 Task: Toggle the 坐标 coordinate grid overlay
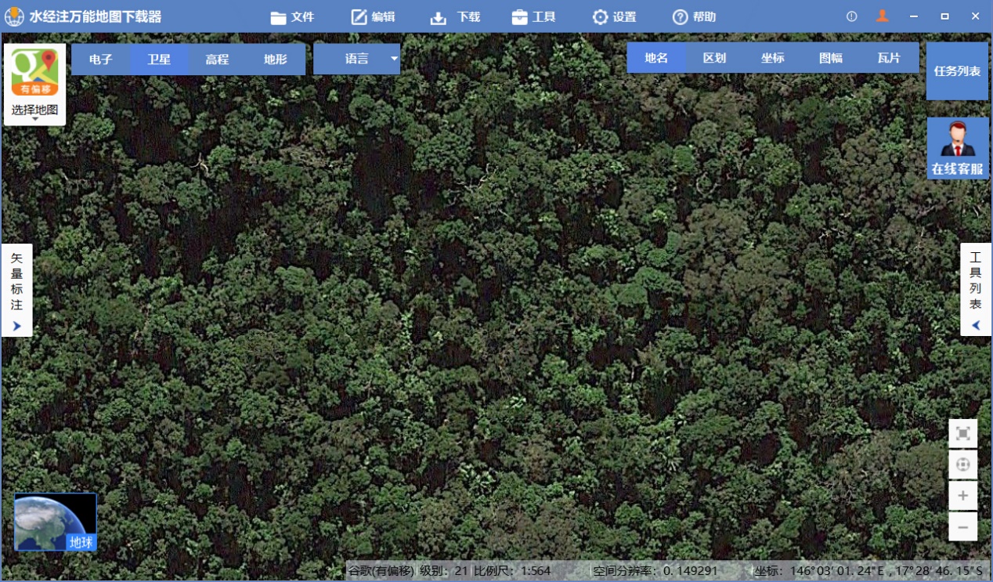tap(772, 58)
